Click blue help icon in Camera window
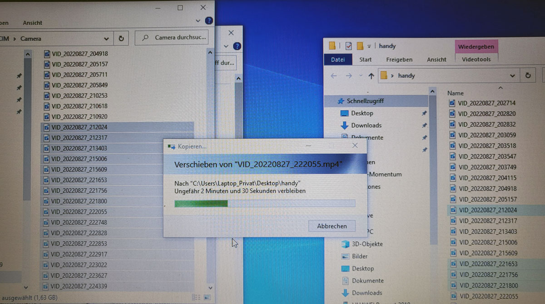This screenshot has height=304, width=545. (x=209, y=21)
